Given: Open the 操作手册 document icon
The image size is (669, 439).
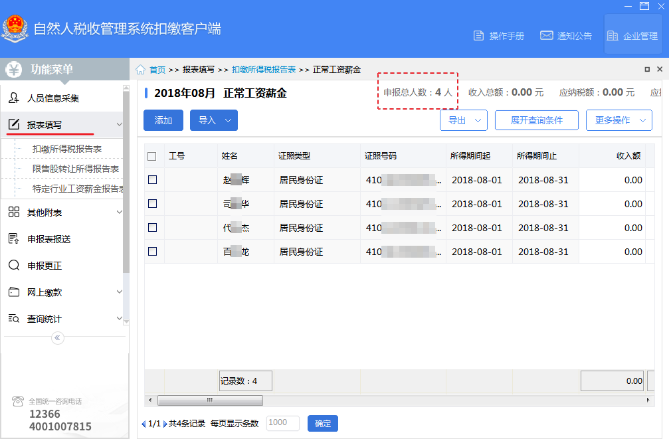Looking at the screenshot, I should coord(479,36).
